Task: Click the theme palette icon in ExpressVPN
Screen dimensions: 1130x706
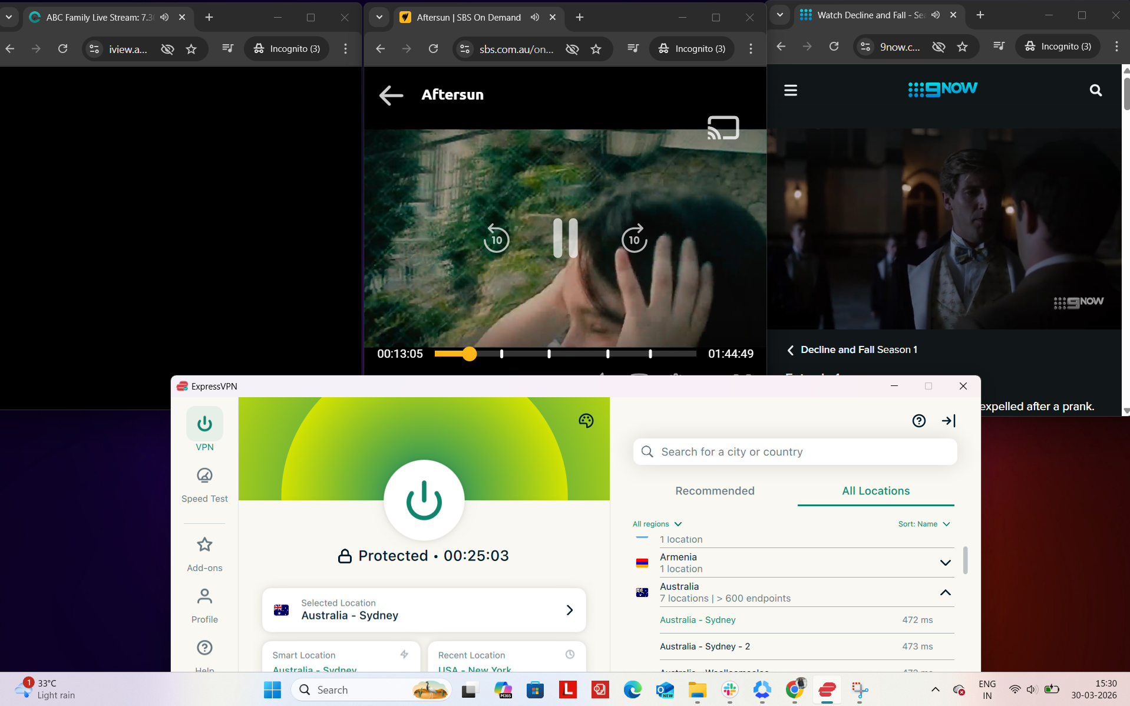Action: [x=586, y=420]
